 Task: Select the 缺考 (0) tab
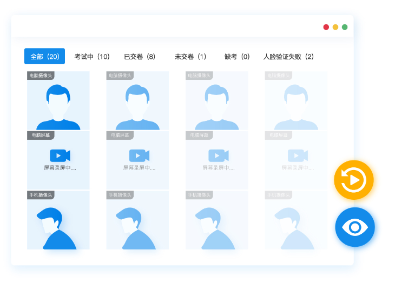click(x=237, y=56)
